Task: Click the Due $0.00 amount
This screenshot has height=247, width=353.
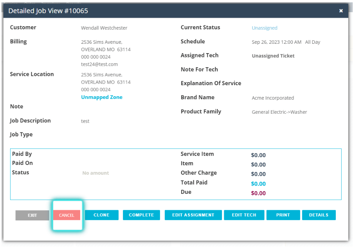Action: tap(258, 193)
